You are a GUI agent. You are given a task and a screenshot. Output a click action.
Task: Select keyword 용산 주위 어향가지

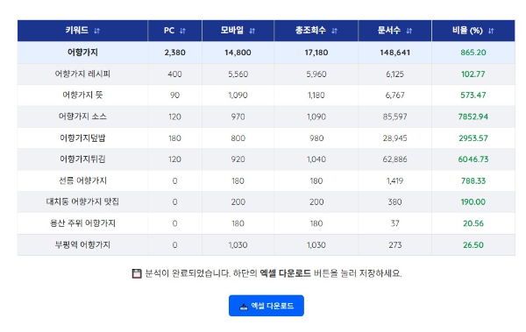point(82,223)
